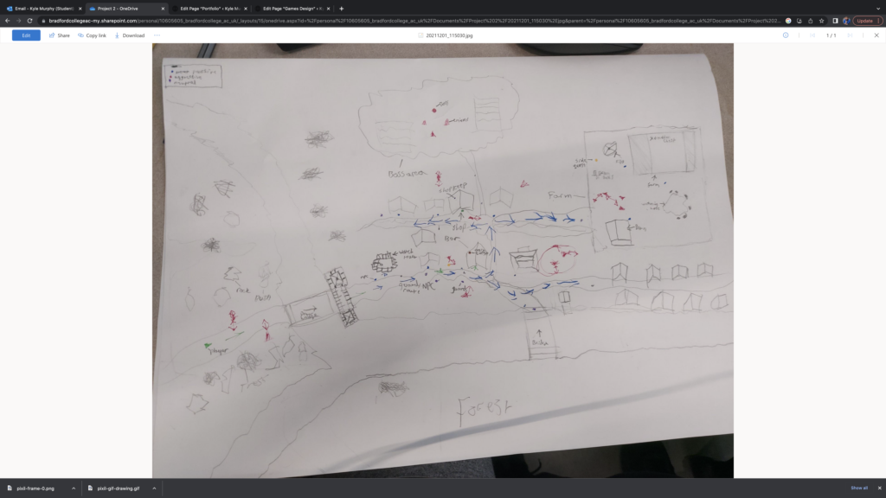Reload the current page
Screen dimensions: 886x498
[30, 21]
